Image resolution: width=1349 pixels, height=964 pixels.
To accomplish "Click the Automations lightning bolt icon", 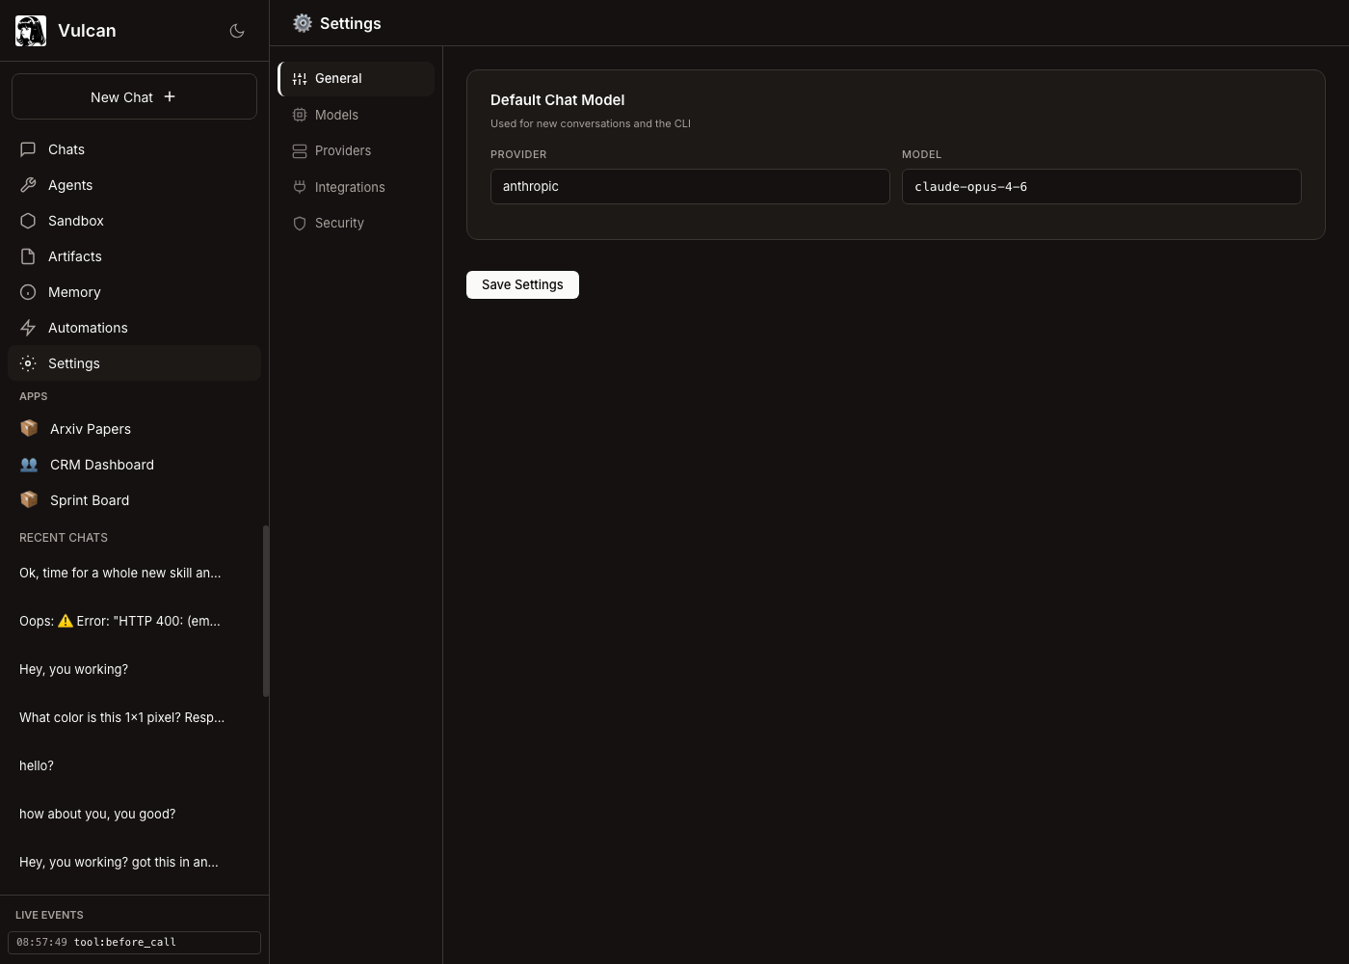I will tap(28, 328).
